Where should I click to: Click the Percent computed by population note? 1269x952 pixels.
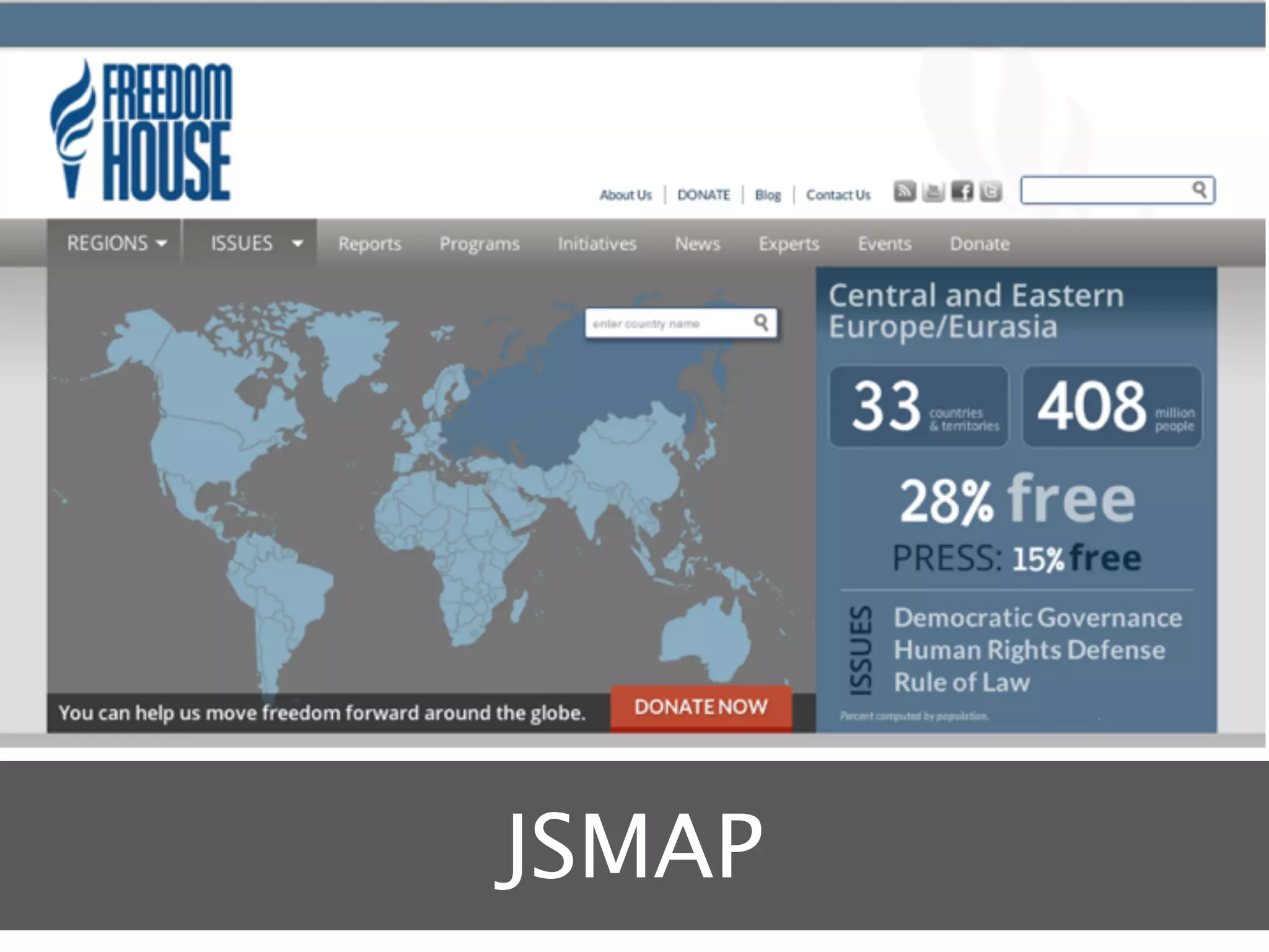tap(914, 716)
